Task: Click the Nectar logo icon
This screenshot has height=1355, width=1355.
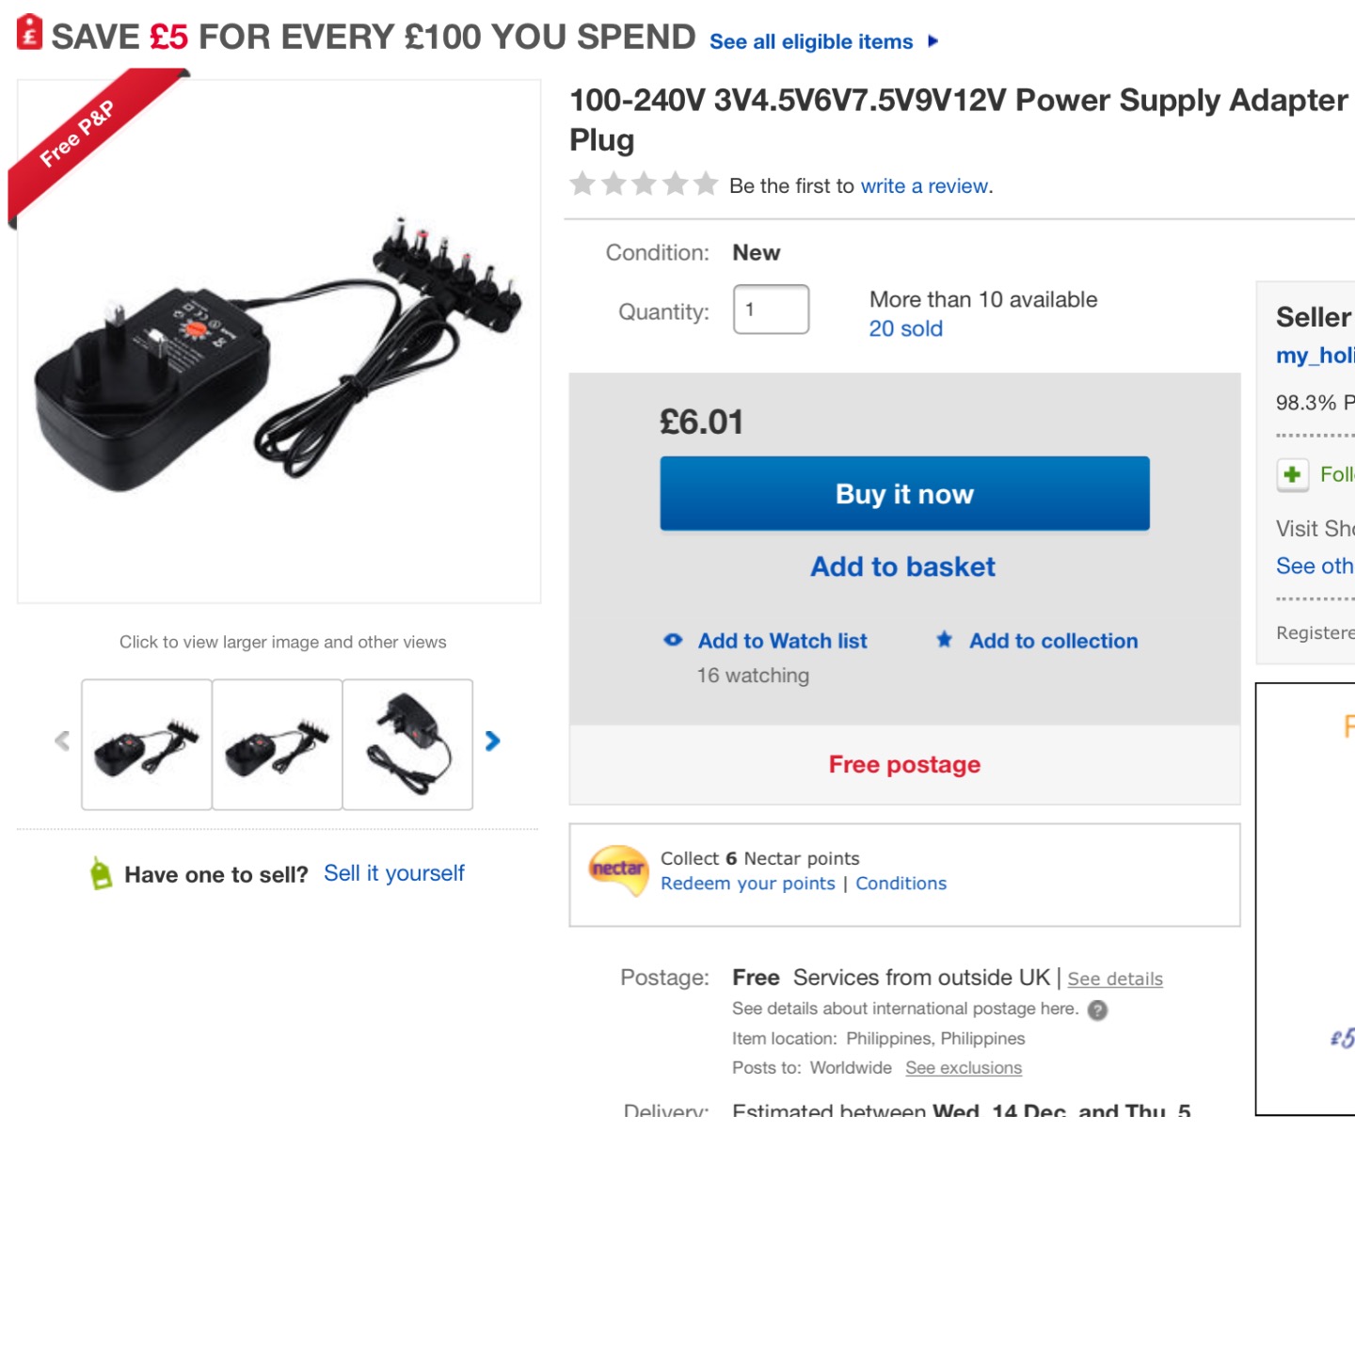Action: (618, 869)
